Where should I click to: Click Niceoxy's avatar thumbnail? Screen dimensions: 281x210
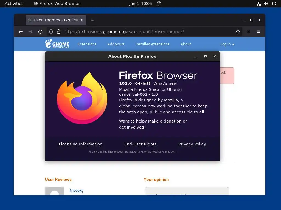coord(55,191)
